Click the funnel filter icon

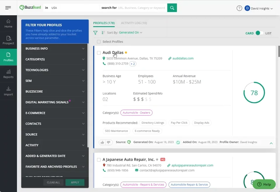click(x=95, y=33)
